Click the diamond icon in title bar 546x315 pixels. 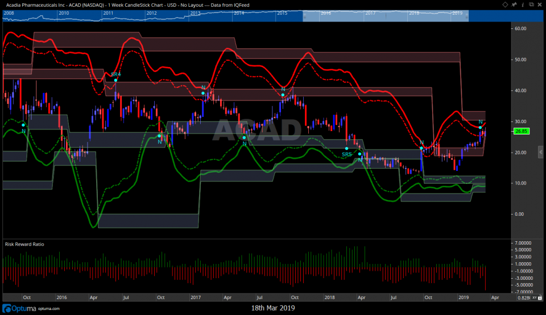click(505, 5)
